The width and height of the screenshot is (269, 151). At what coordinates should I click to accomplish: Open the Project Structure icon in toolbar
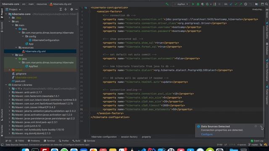click(x=257, y=4)
